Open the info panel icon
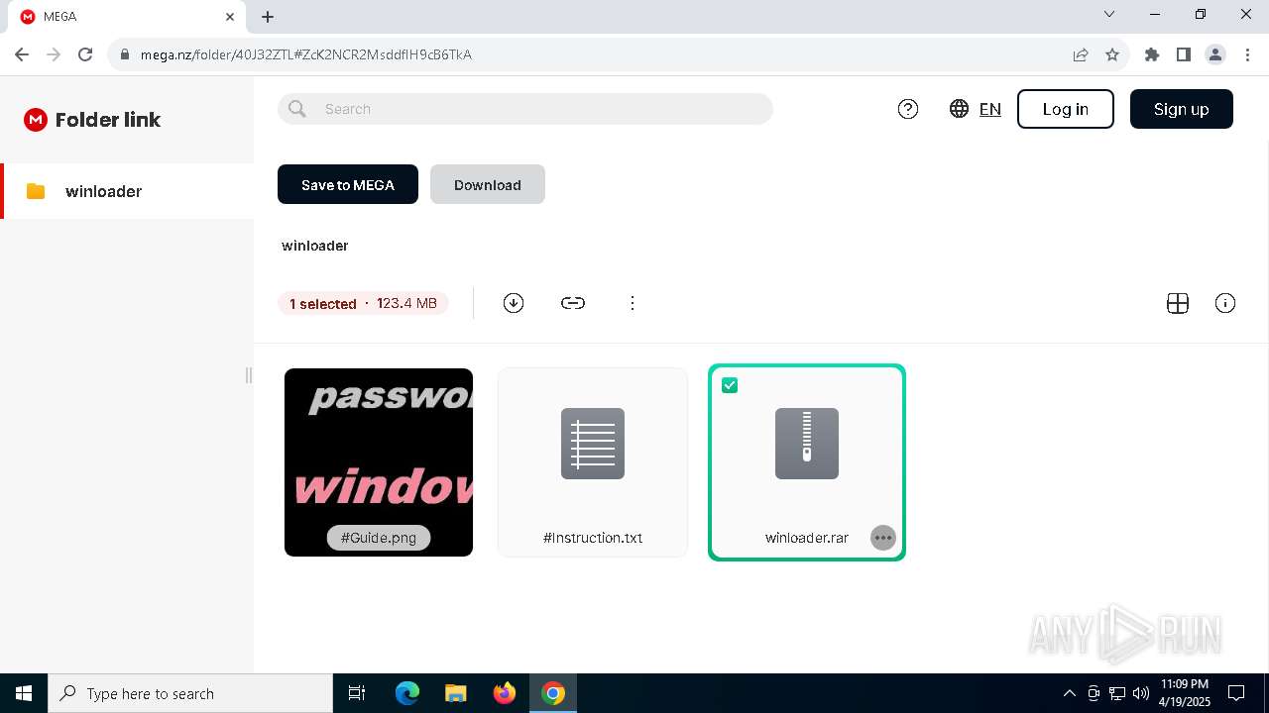 (x=1225, y=303)
